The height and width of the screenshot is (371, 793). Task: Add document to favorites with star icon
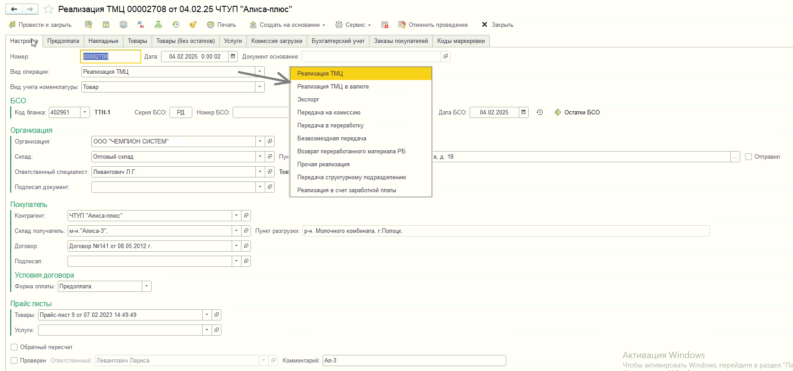tap(49, 9)
